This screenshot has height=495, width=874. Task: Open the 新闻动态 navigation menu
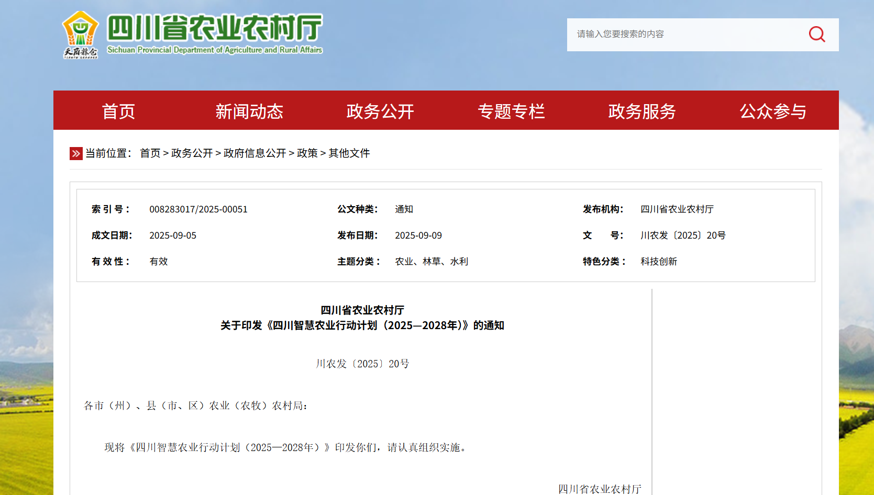pyautogui.click(x=249, y=111)
